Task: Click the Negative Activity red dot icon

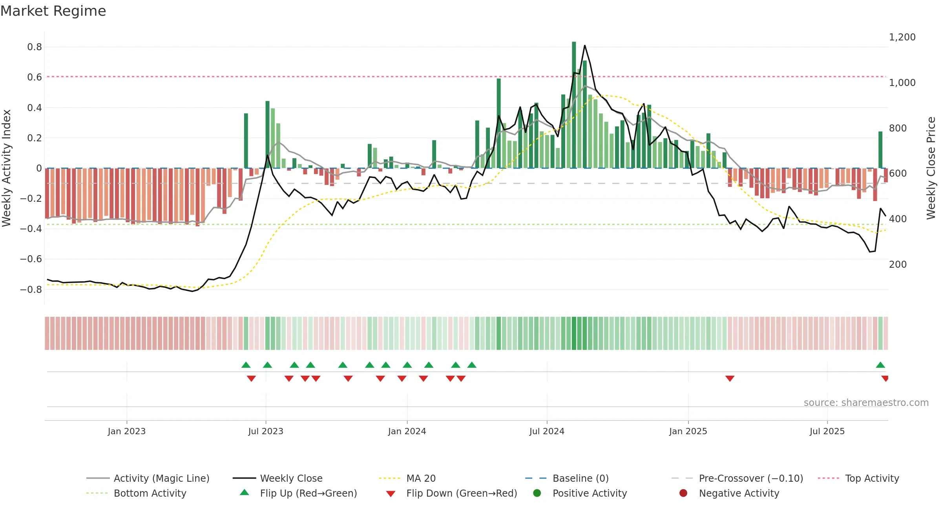Action: coord(683,493)
